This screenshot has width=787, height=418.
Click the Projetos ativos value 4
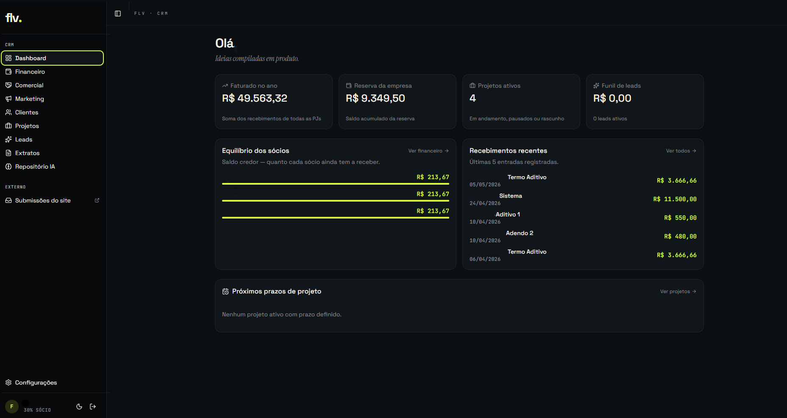tap(473, 98)
